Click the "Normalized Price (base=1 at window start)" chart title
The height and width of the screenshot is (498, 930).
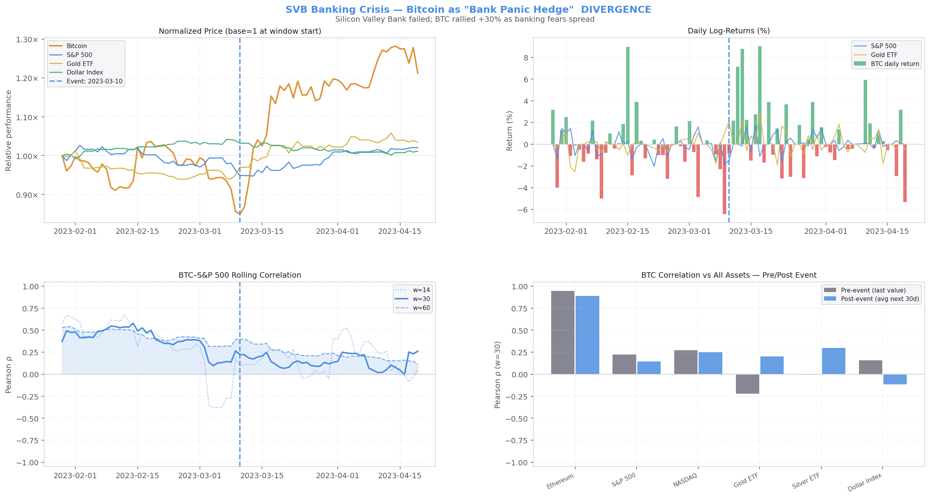tap(240, 31)
